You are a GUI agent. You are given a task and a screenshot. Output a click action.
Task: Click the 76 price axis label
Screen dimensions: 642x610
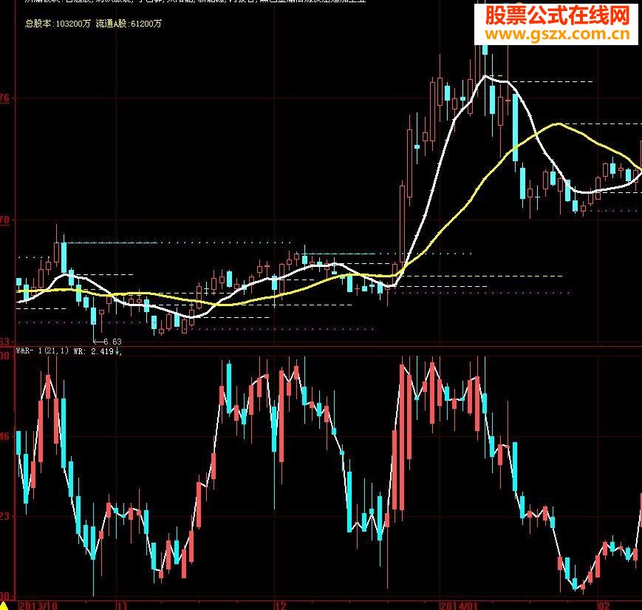point(4,98)
